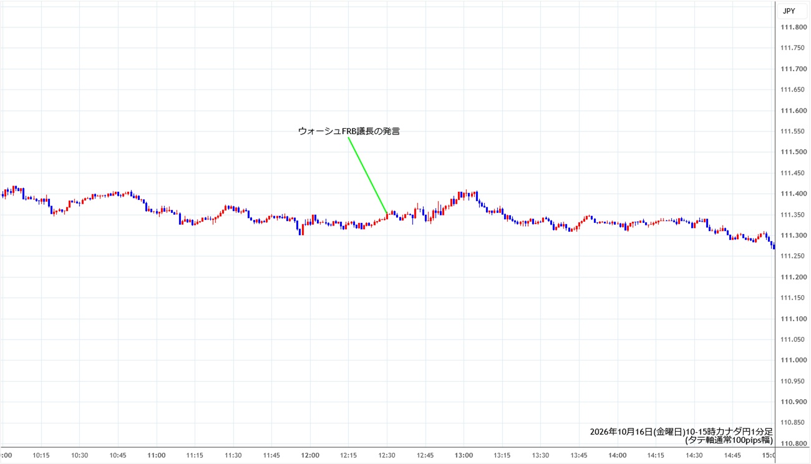Click the 13:00 time axis label
Viewport: 811px width, 464px height.
click(464, 455)
